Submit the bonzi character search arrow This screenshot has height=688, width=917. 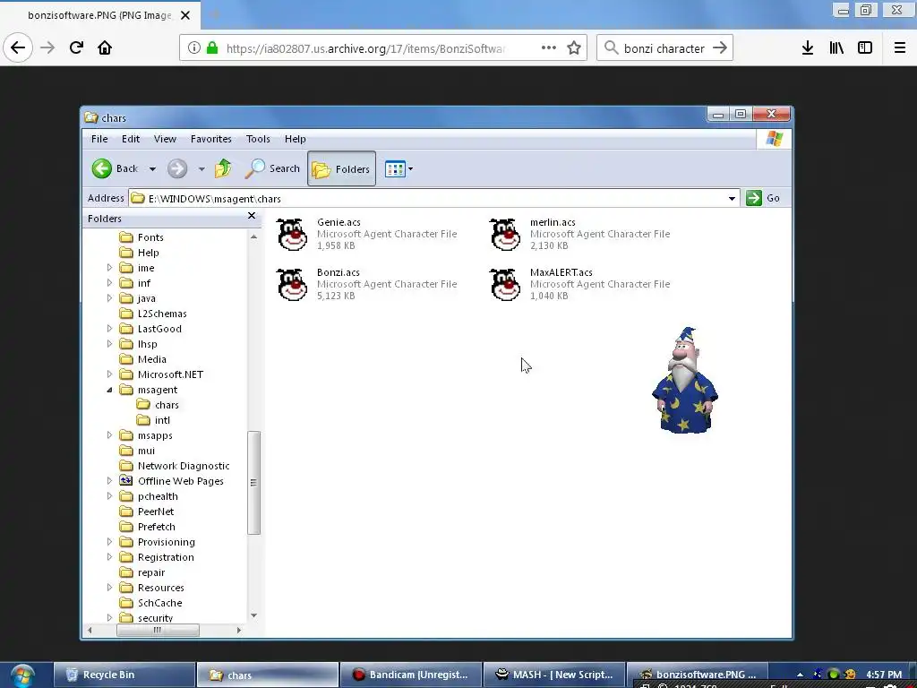pos(720,48)
